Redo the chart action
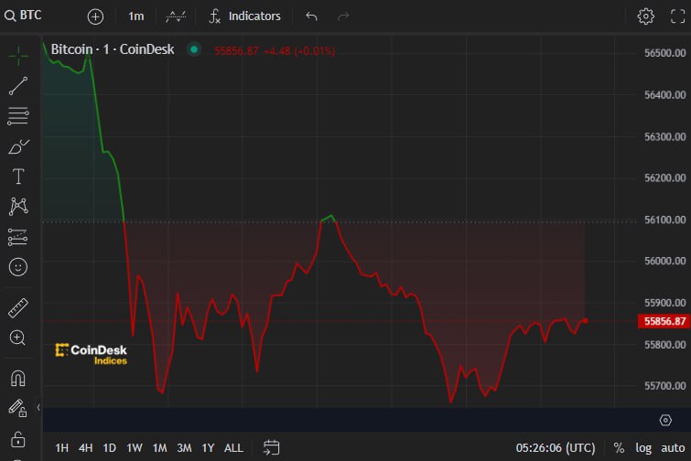691x461 pixels. (x=343, y=16)
